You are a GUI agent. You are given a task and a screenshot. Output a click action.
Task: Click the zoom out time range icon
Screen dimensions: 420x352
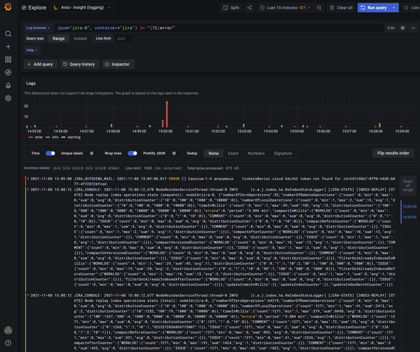[319, 8]
